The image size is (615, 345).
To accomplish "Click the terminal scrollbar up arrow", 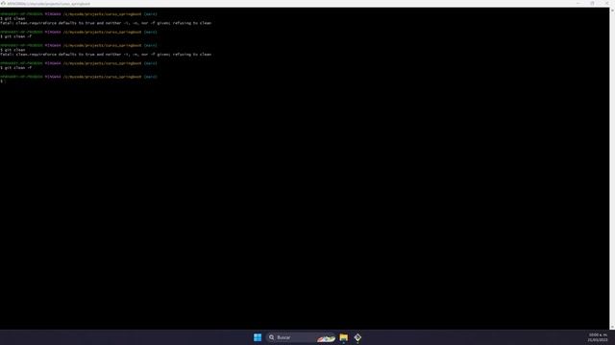I will point(612,10).
